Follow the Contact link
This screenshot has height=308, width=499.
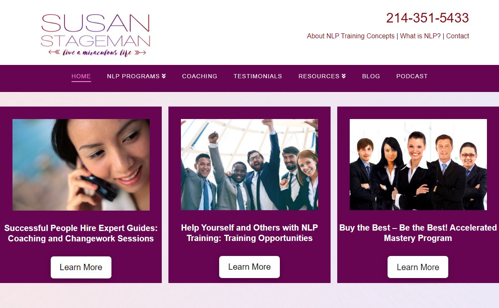(x=457, y=36)
